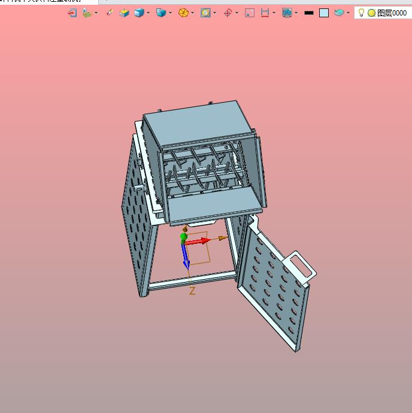Viewport: 412px width, 413px height.
Task: Expand the view orientation dropdown arrow
Action: tap(170, 13)
